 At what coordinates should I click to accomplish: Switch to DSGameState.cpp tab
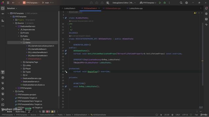(113, 8)
